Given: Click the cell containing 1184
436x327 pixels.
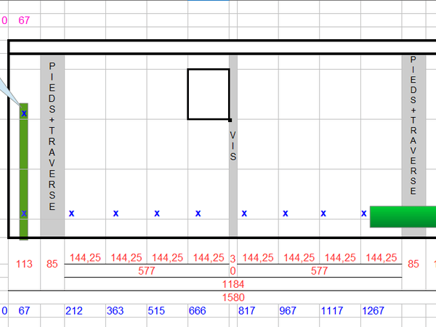Looking at the screenshot, I should tap(233, 284).
